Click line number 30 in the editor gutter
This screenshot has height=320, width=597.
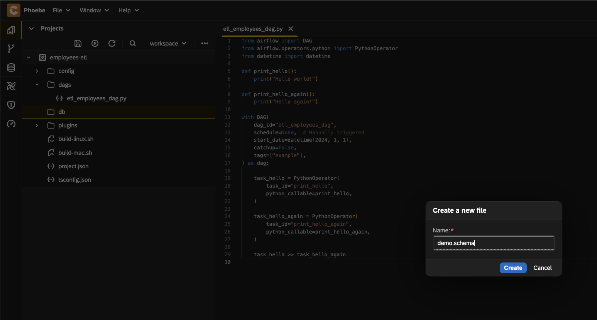point(228,262)
